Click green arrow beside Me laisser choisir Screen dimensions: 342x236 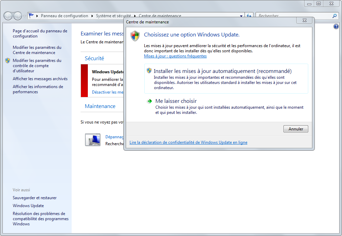click(149, 101)
